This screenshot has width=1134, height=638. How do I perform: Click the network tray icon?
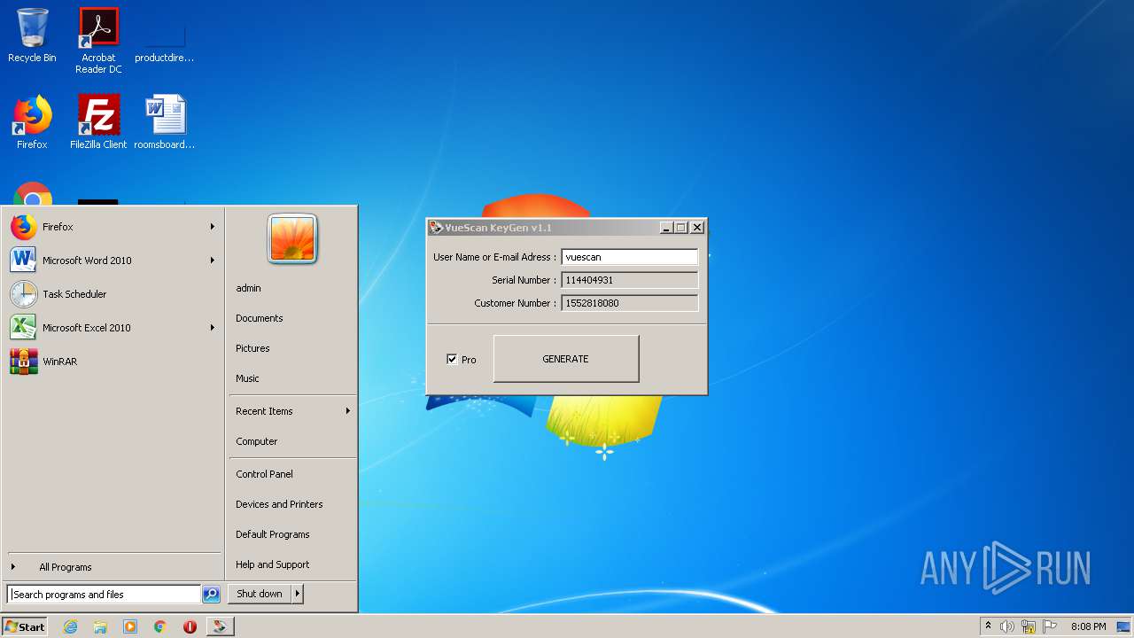click(1029, 626)
